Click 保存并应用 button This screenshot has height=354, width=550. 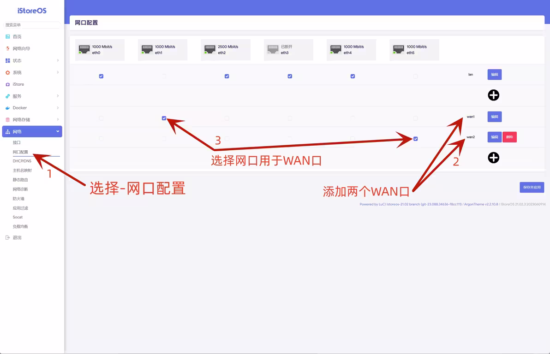[532, 187]
